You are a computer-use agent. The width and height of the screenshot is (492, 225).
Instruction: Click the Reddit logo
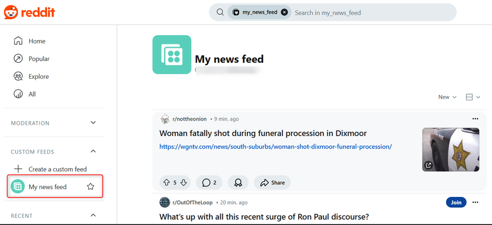pos(29,13)
